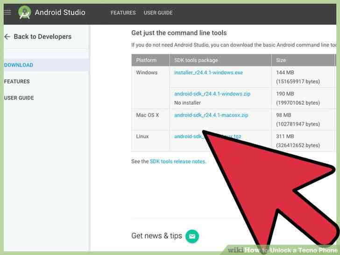Click the (199701062 bytes) text
The width and height of the screenshot is (340, 255).
pyautogui.click(x=298, y=103)
